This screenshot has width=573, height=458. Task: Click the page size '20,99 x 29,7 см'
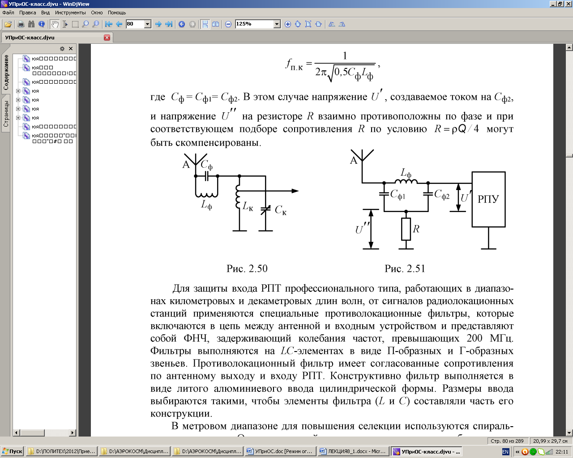point(550,441)
